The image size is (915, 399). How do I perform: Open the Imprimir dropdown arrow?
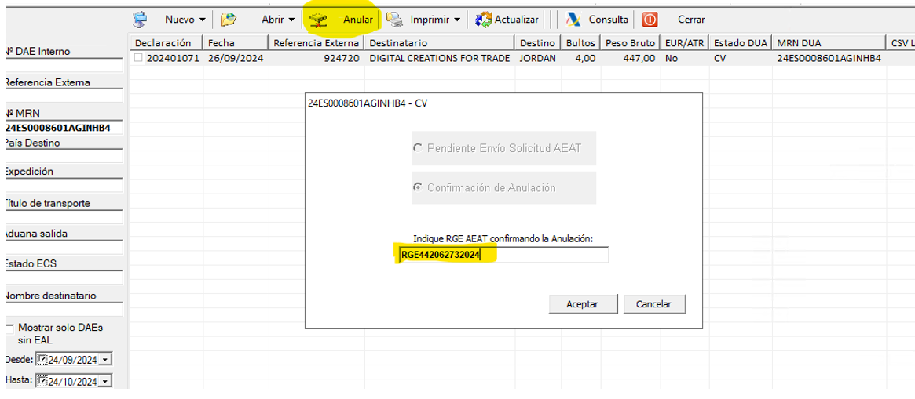[x=457, y=20]
